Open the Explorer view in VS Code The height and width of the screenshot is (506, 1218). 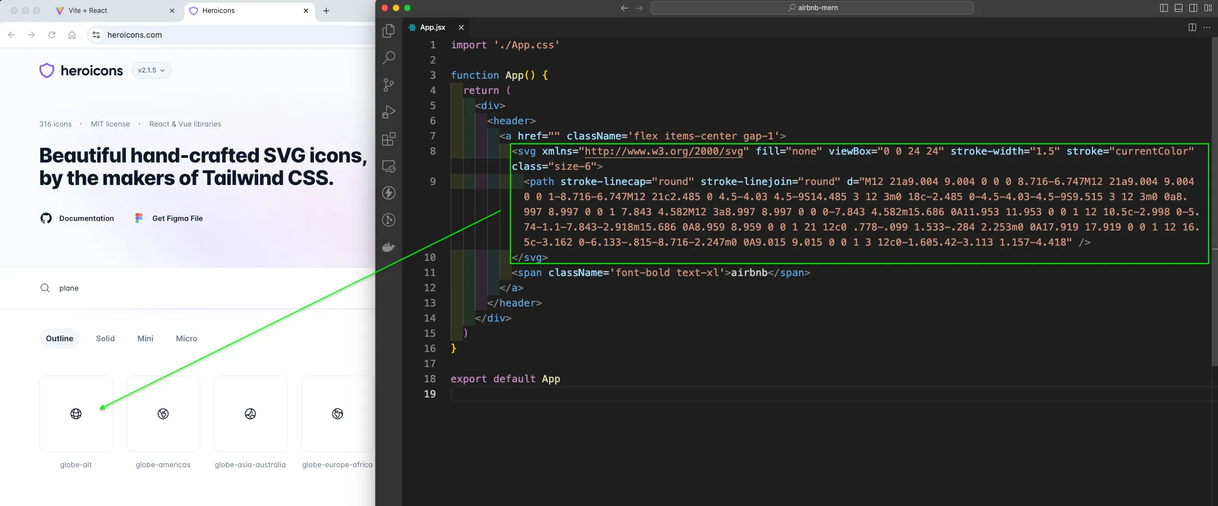(x=389, y=31)
